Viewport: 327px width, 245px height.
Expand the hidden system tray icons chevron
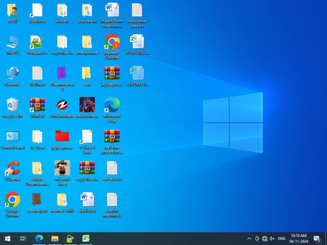(x=249, y=238)
